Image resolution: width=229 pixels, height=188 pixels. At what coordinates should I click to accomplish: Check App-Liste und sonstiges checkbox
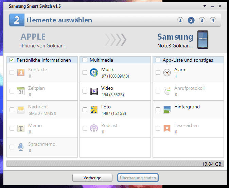point(158,60)
